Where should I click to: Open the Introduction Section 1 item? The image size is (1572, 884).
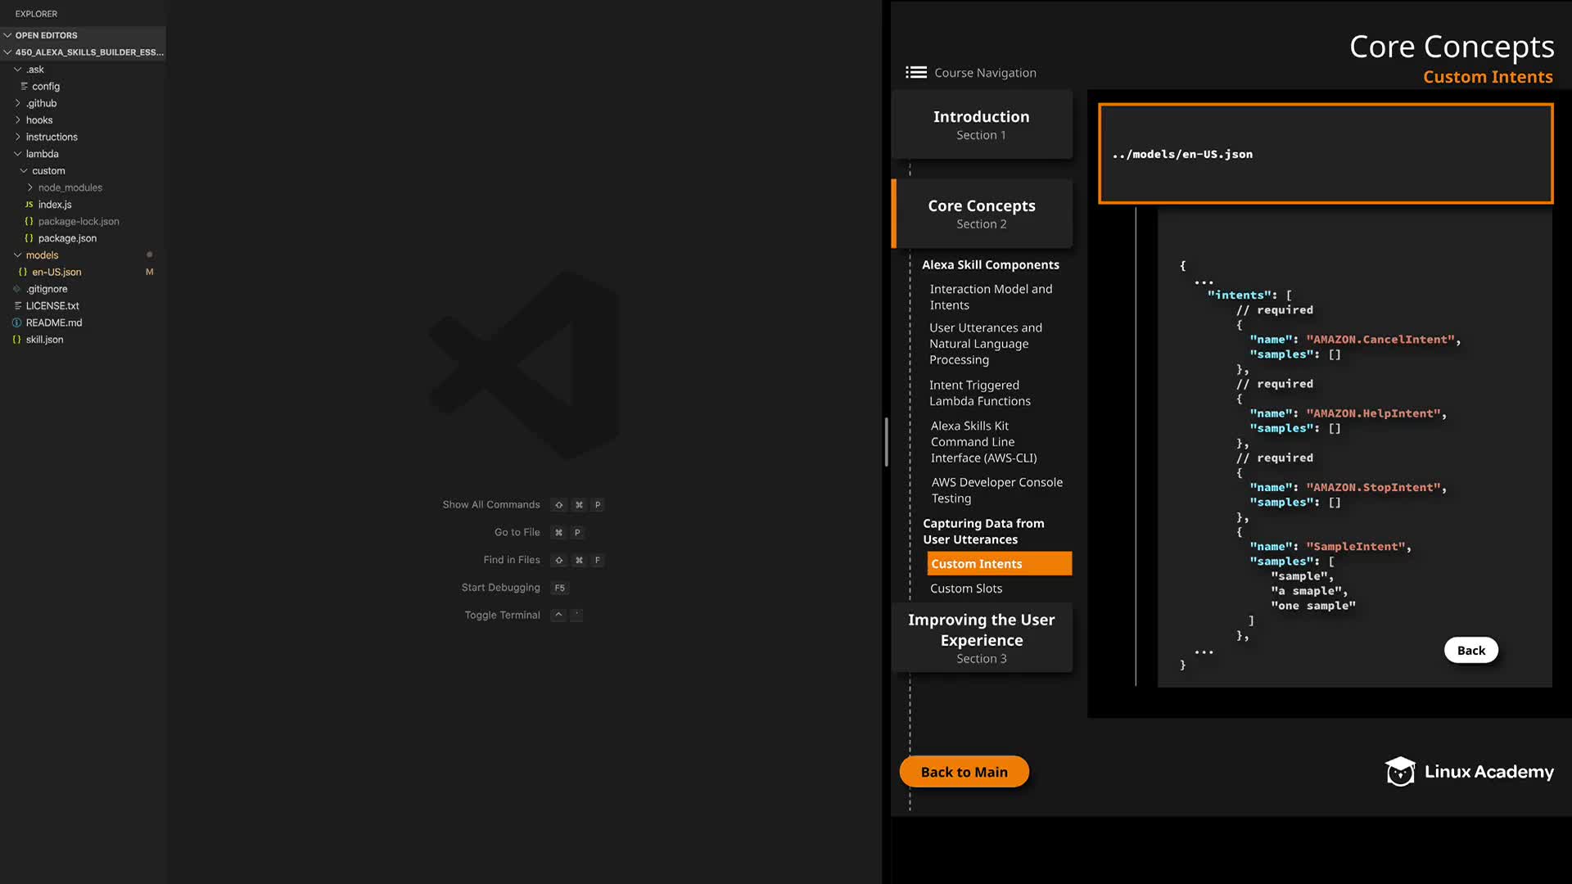[981, 124]
